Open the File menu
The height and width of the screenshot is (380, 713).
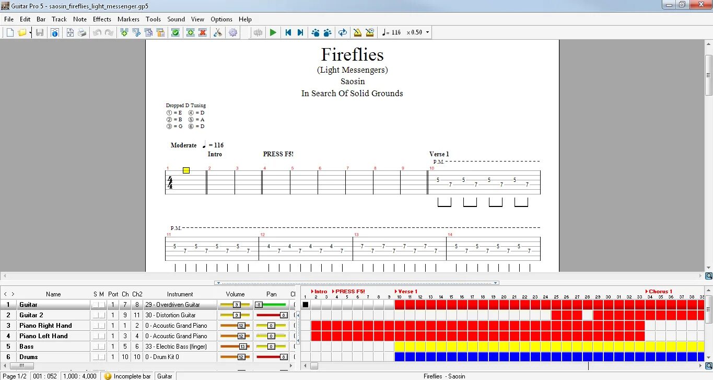click(9, 19)
